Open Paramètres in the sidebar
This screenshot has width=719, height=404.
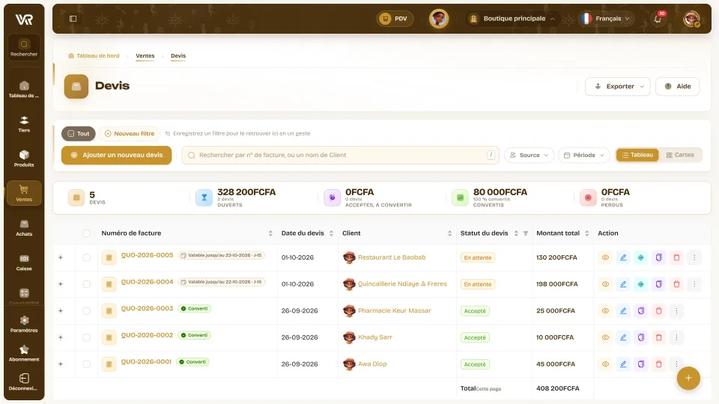click(24, 324)
